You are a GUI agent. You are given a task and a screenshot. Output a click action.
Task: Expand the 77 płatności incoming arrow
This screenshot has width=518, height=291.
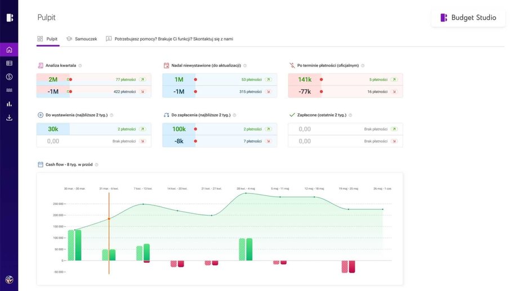[142, 80]
